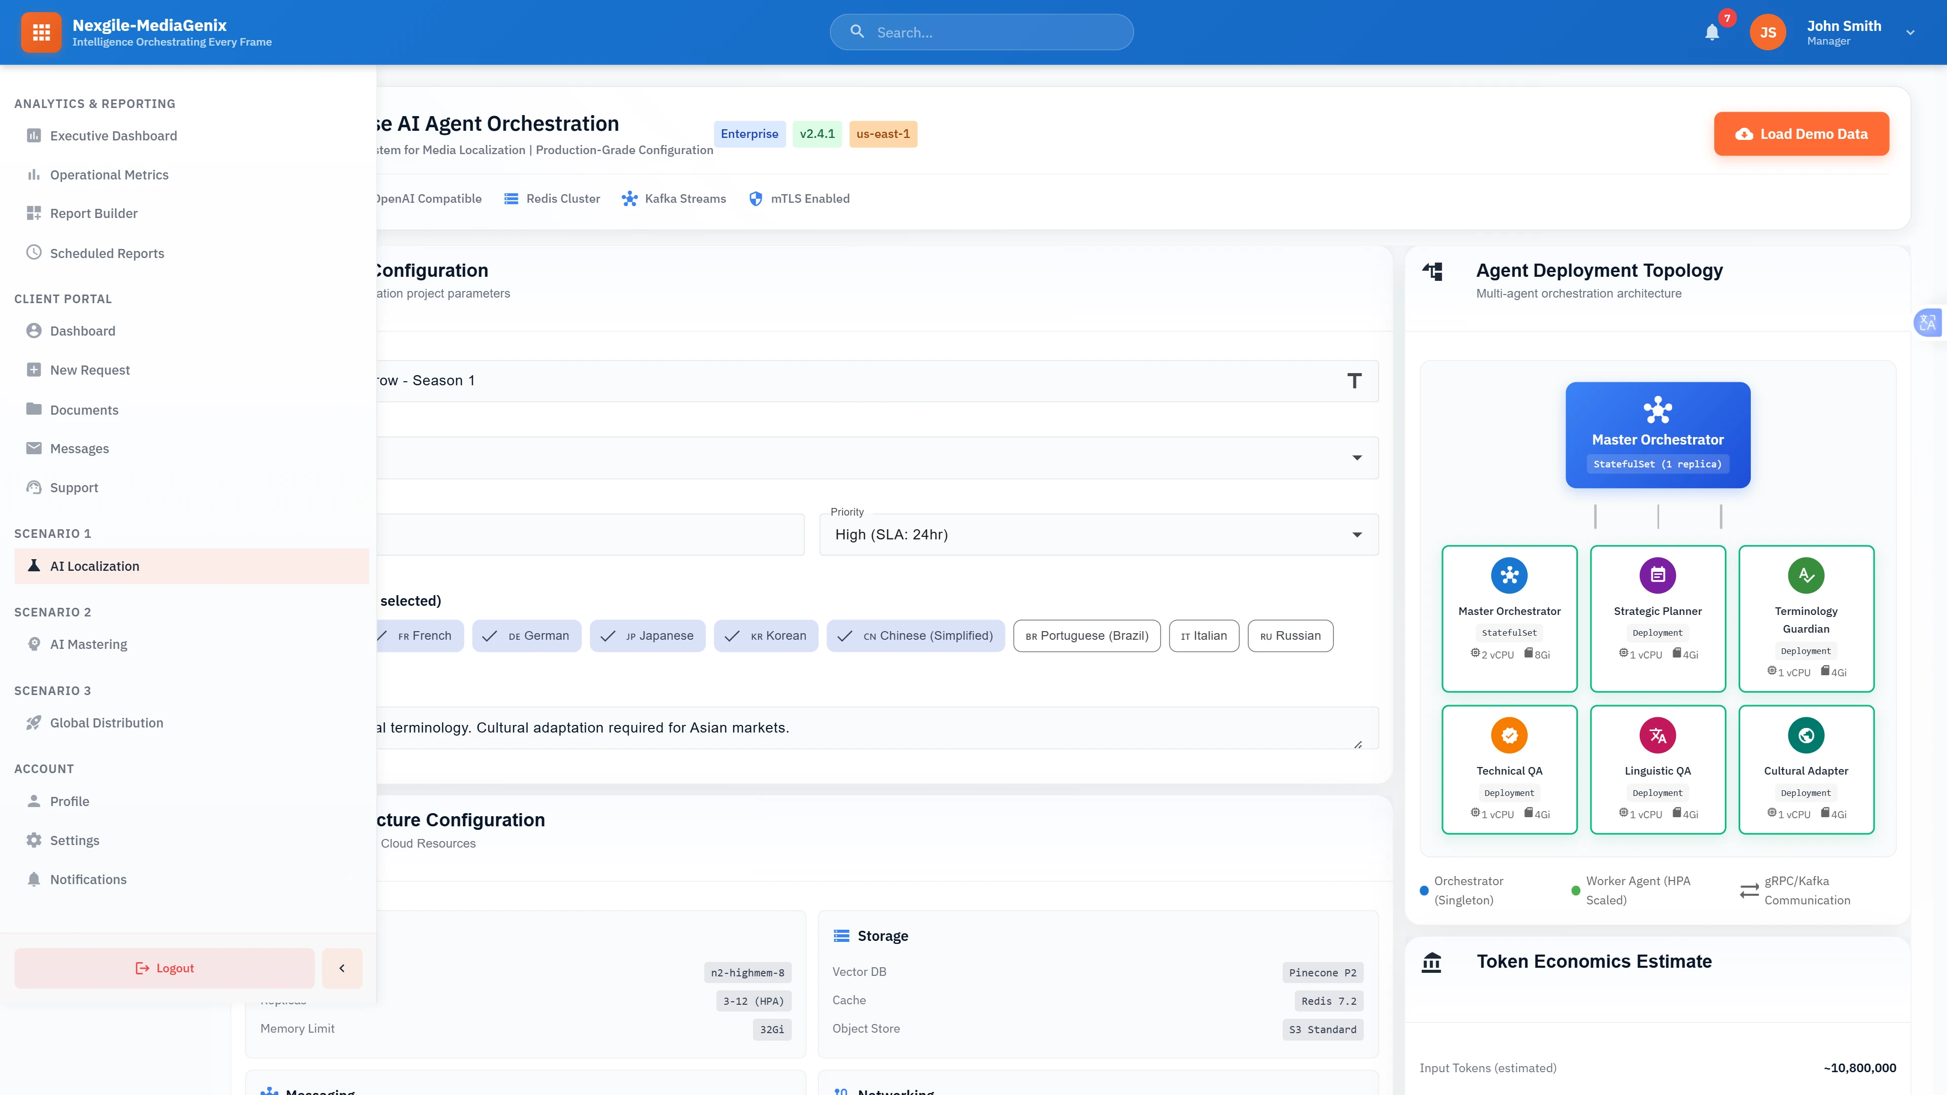Open the app launcher grid icon
Screen dimensions: 1947x1095
pyautogui.click(x=41, y=32)
